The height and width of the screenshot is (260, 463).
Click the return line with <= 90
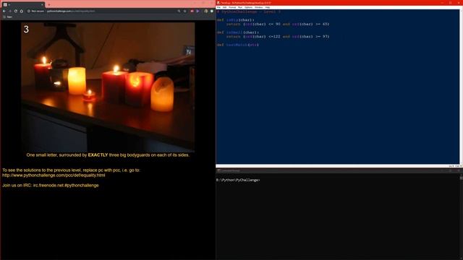pyautogui.click(x=278, y=24)
